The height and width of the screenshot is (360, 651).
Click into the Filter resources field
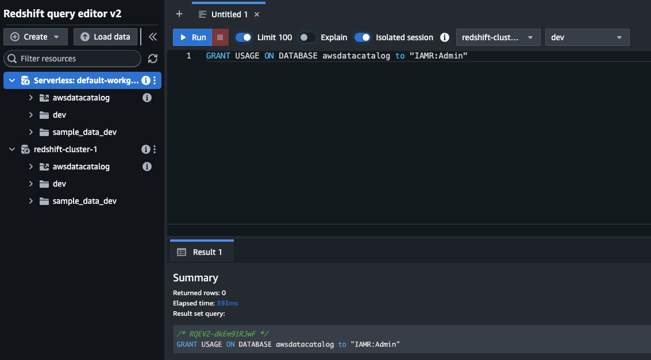[x=72, y=59]
